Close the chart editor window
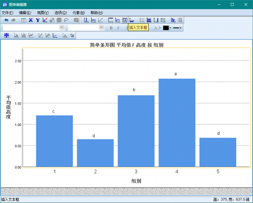Screen dimensions: 253x203 (x=246, y=4)
